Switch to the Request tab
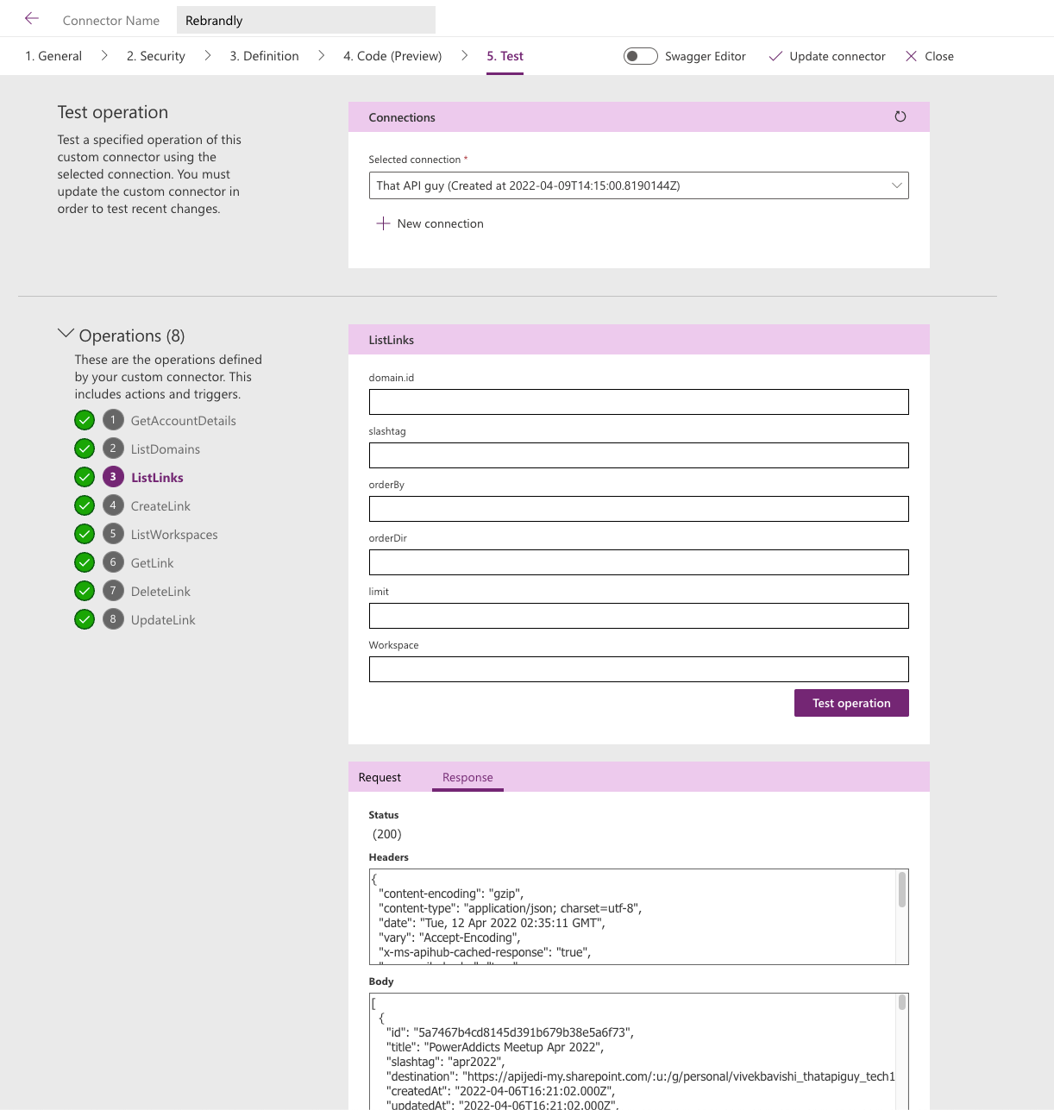 click(380, 777)
